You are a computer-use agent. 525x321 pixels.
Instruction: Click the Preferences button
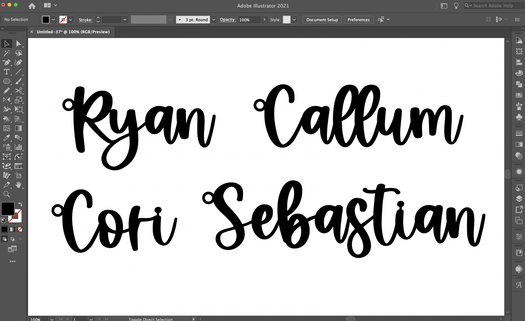coord(358,20)
